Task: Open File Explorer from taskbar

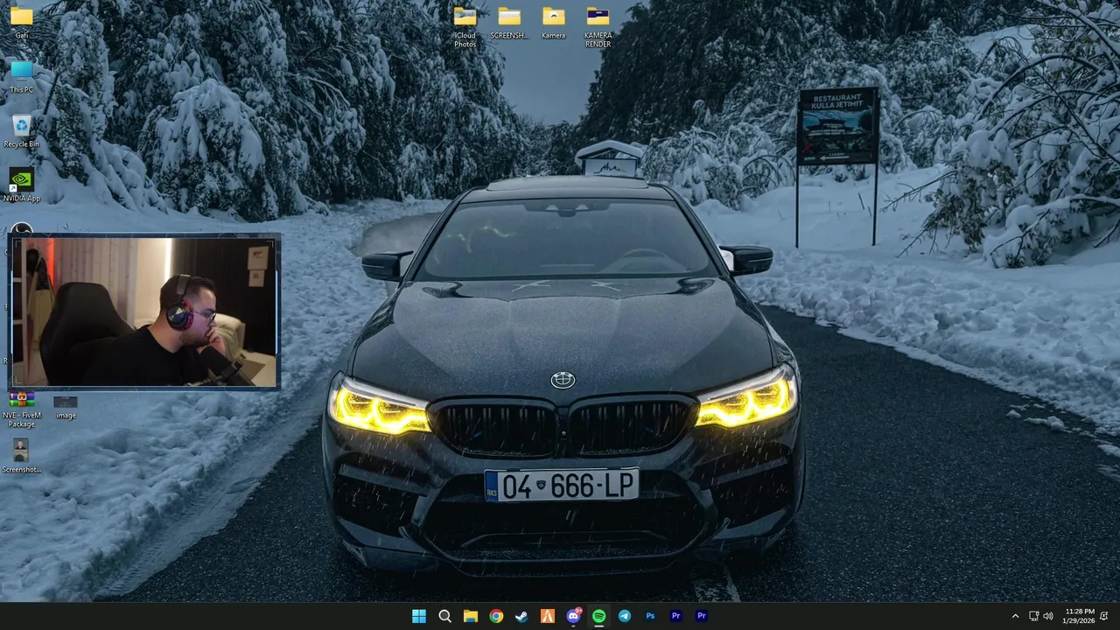Action: pyautogui.click(x=471, y=616)
